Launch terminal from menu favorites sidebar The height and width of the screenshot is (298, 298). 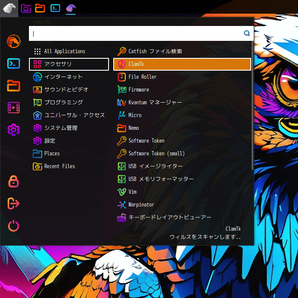[14, 63]
